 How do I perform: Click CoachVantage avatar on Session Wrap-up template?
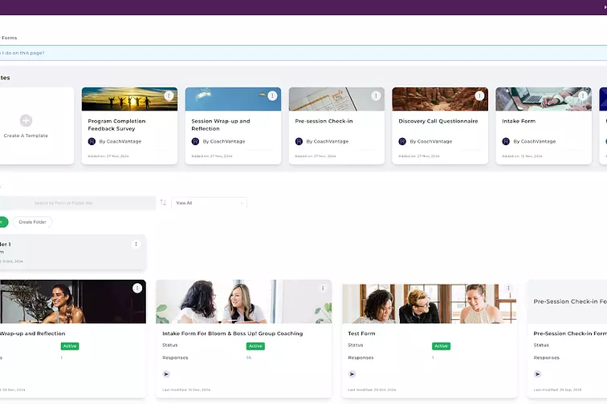(x=195, y=141)
